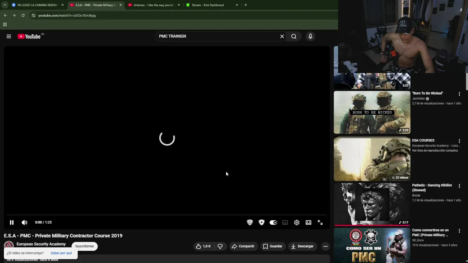Open the shield info extension icon
This screenshot has height=263, width=468.
click(x=250, y=222)
